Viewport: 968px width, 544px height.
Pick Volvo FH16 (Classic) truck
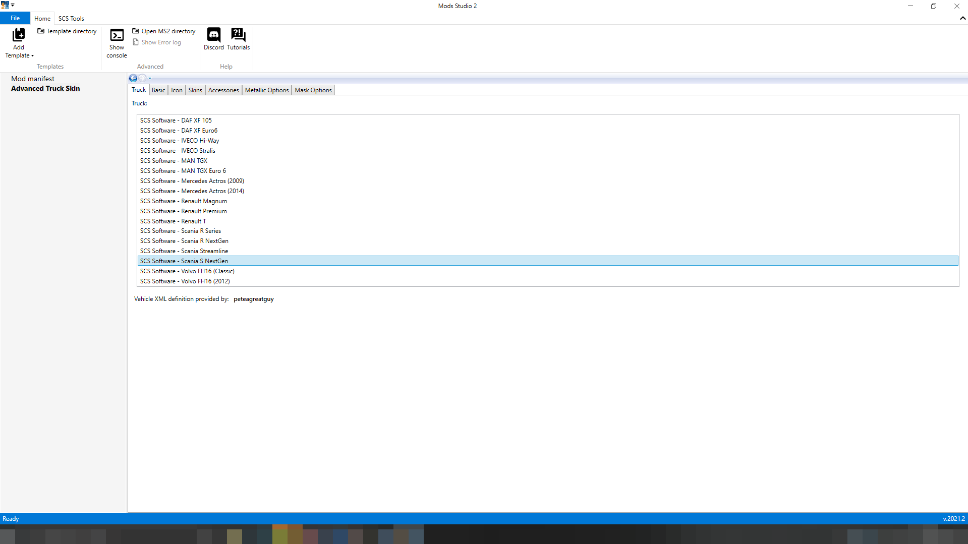pos(548,271)
